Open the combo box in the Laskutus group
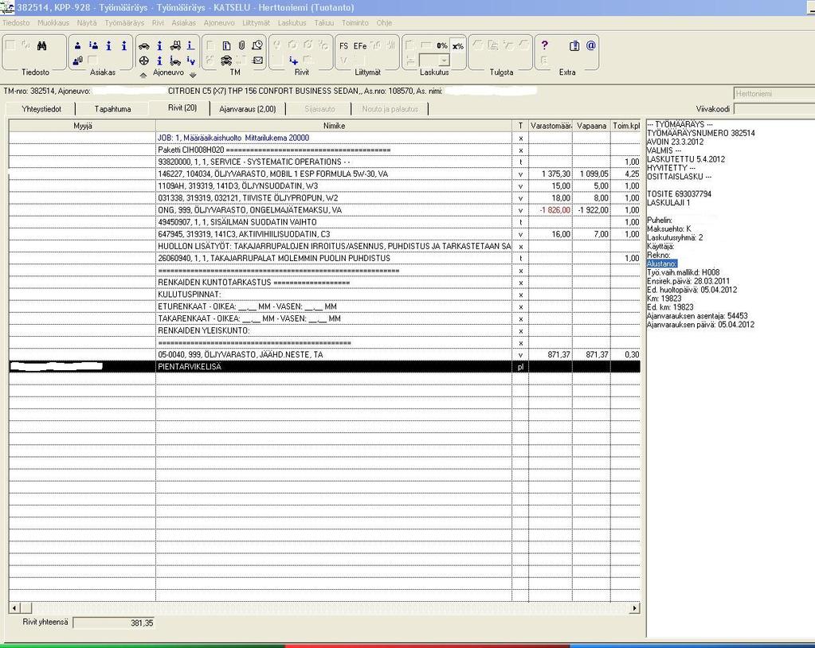 [434, 61]
